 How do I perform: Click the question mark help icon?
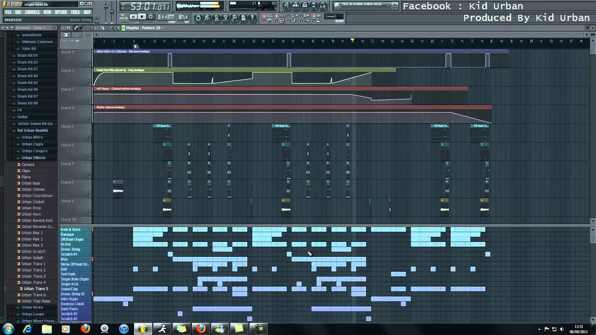252,18
